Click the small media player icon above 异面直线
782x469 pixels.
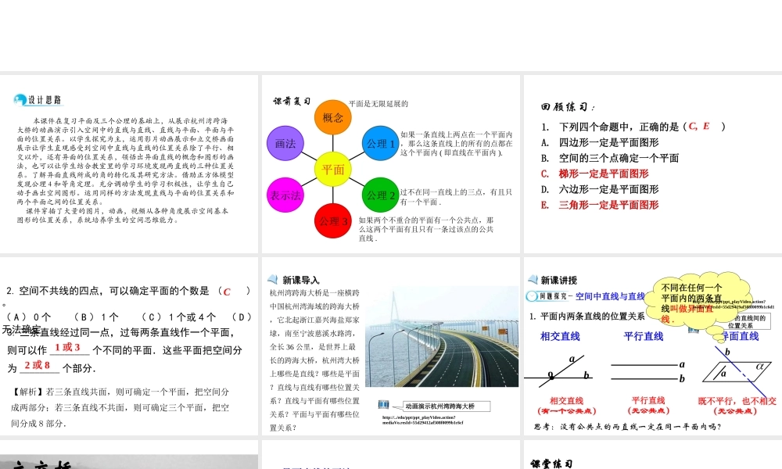point(693,330)
